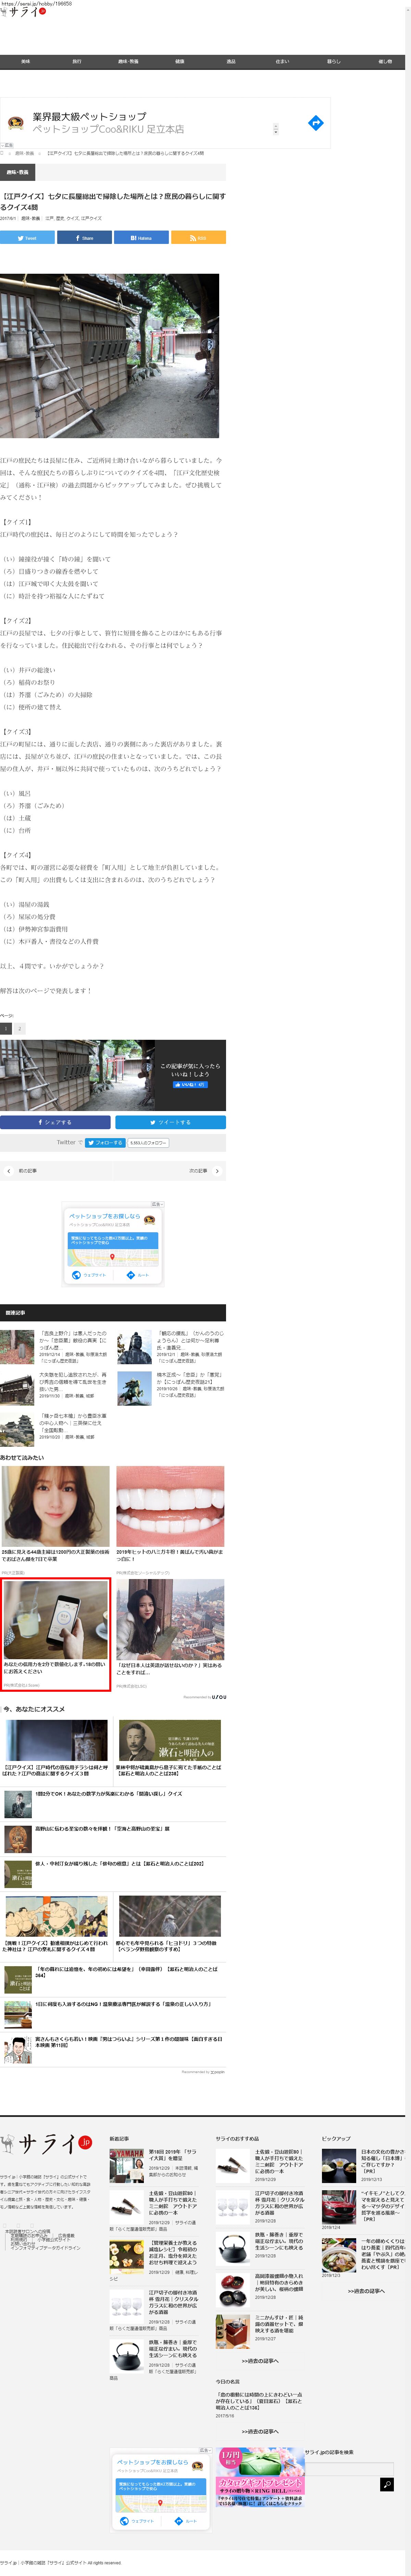Go to next article with right chevron
411x2576 pixels.
tap(217, 1170)
